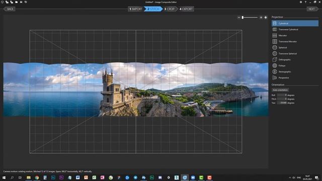Open the notification center icon
Viewport: 322px width, 181px height.
point(316,177)
